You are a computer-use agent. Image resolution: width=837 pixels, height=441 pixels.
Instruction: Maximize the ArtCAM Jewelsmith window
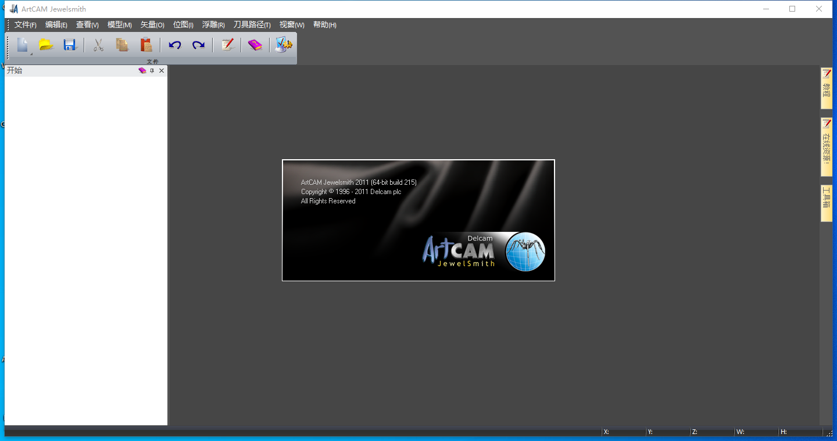coord(792,9)
